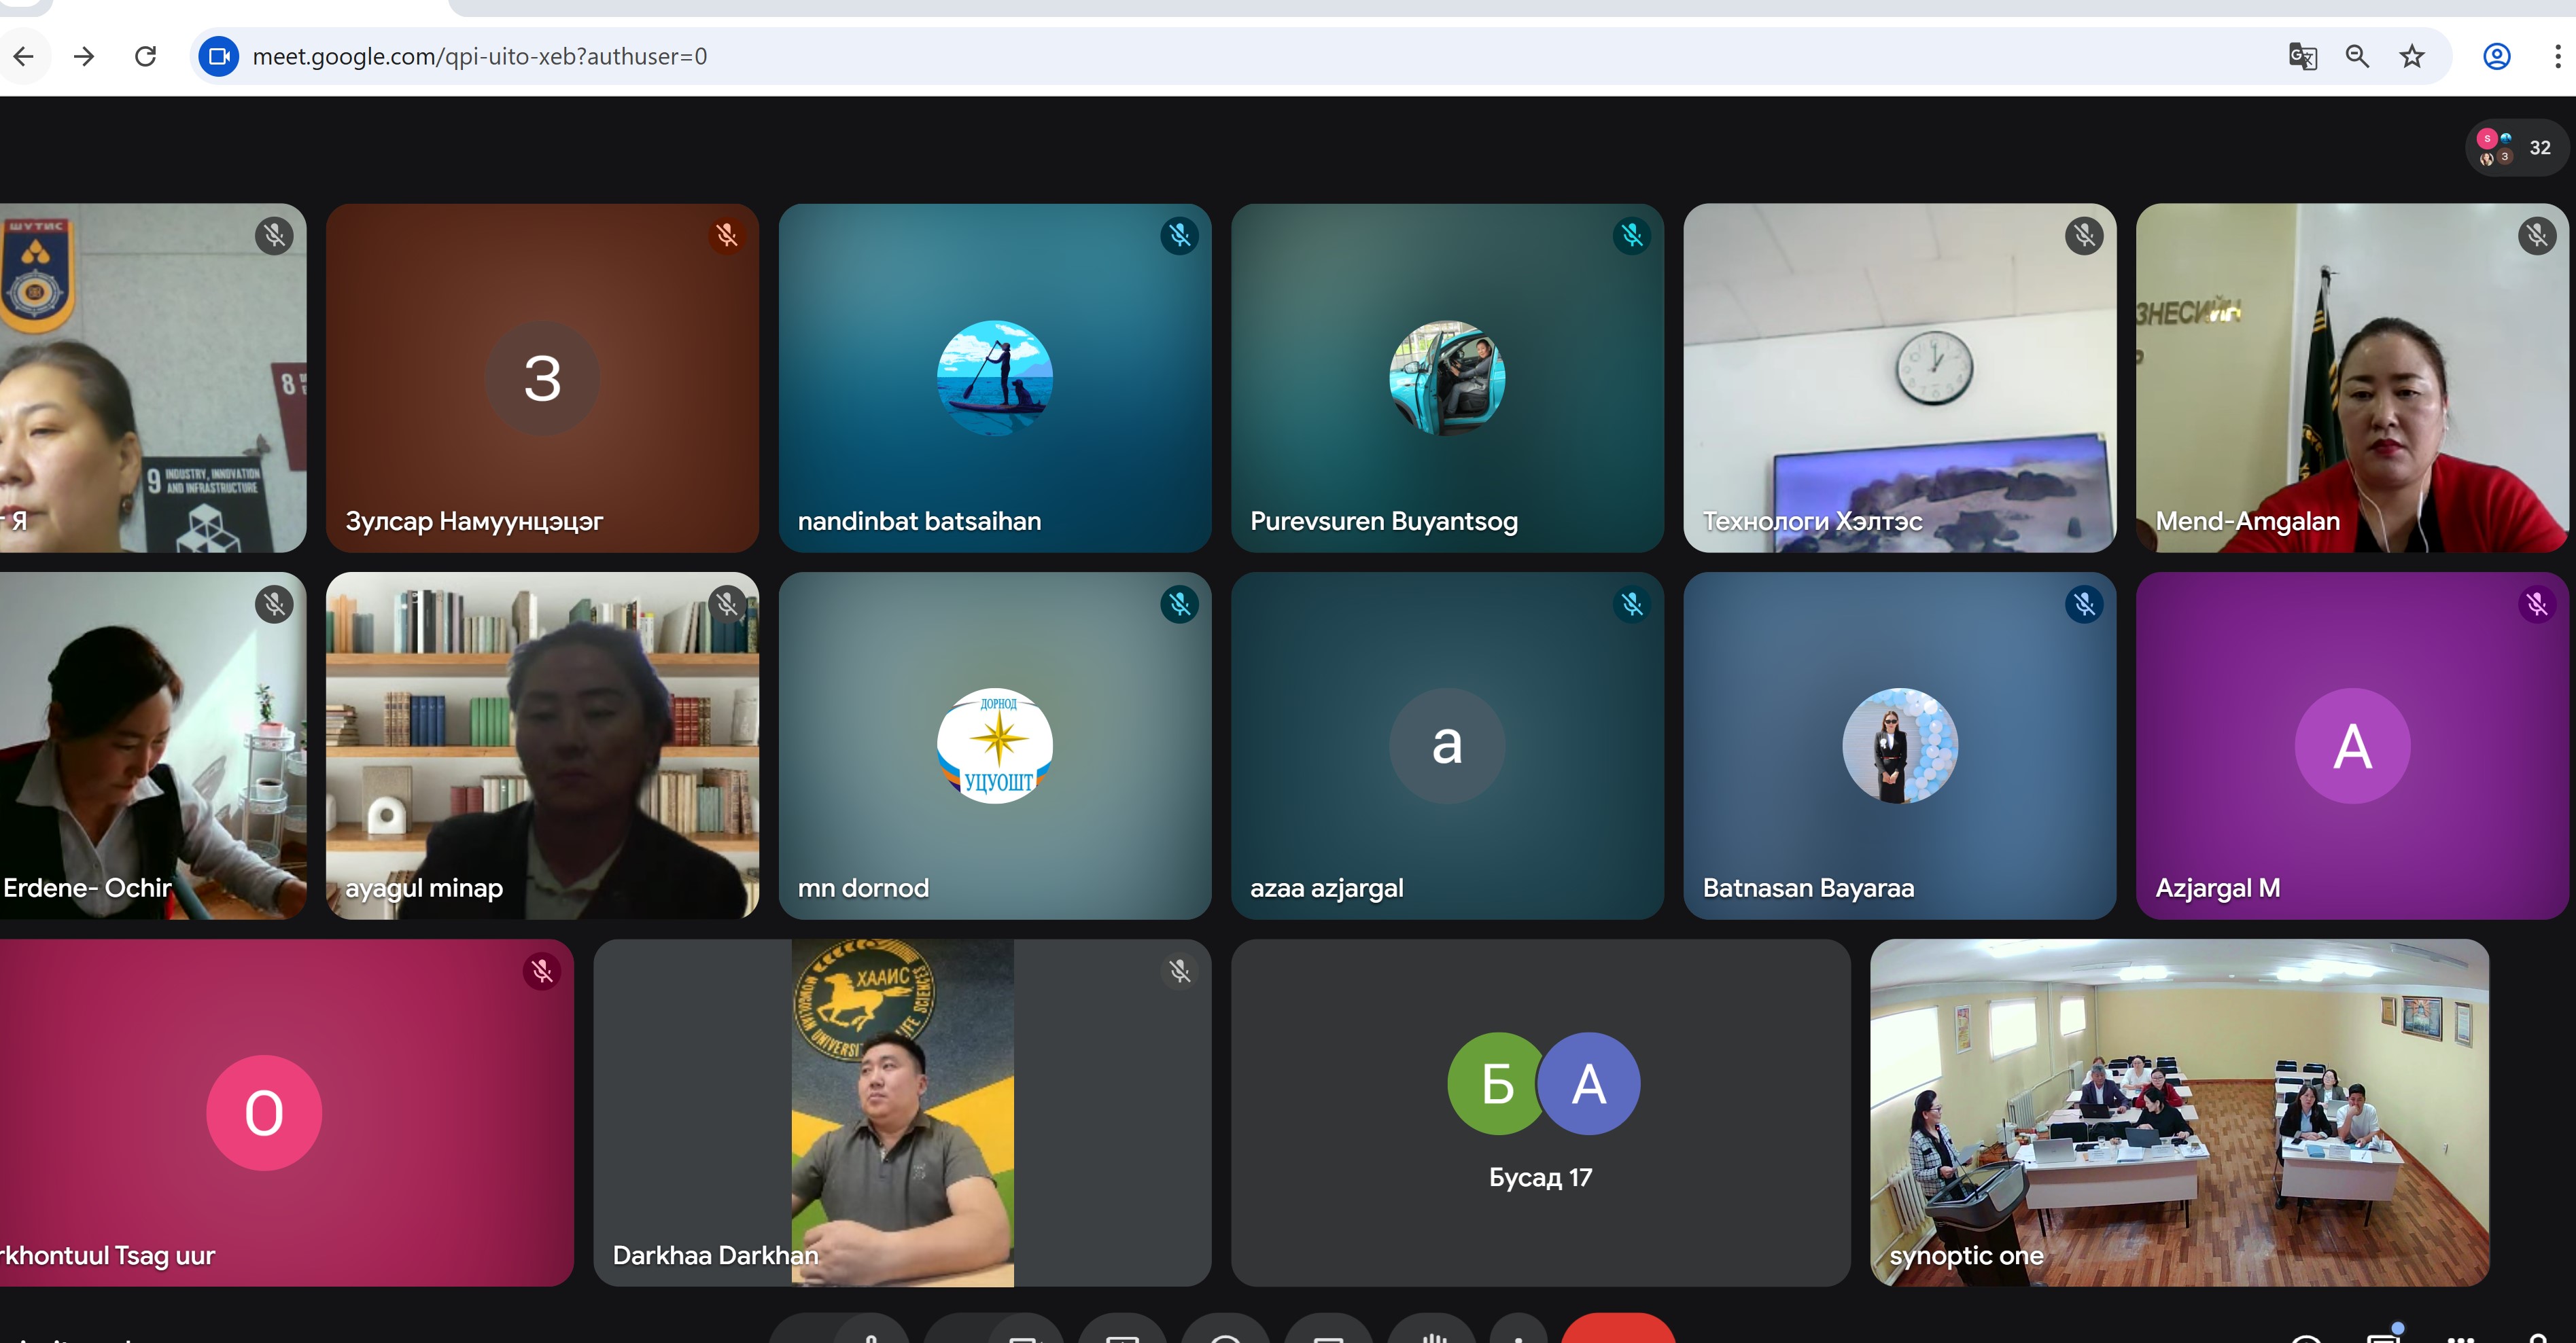2576x1343 pixels.
Task: Select the mn dornod participant tile
Action: [994, 745]
